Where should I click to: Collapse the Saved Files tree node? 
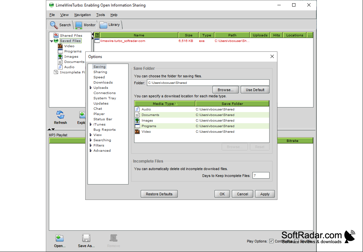coord(51,41)
